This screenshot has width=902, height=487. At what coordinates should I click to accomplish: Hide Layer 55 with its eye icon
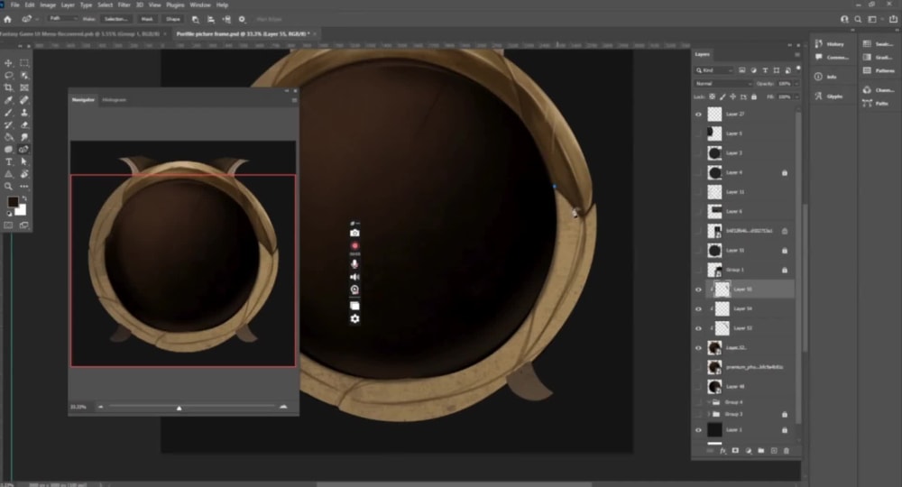698,289
